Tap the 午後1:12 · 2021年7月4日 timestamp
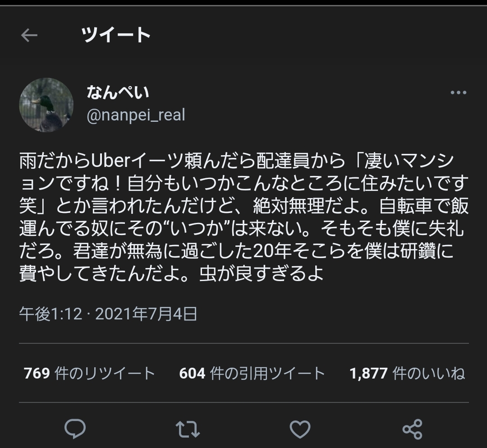This screenshot has height=448, width=487. pyautogui.click(x=108, y=314)
